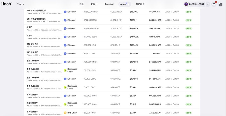This screenshot has height=116, width=226.
Task: Click Robinhood Chain icon in 5,000 USDC row
Action: click(65, 87)
